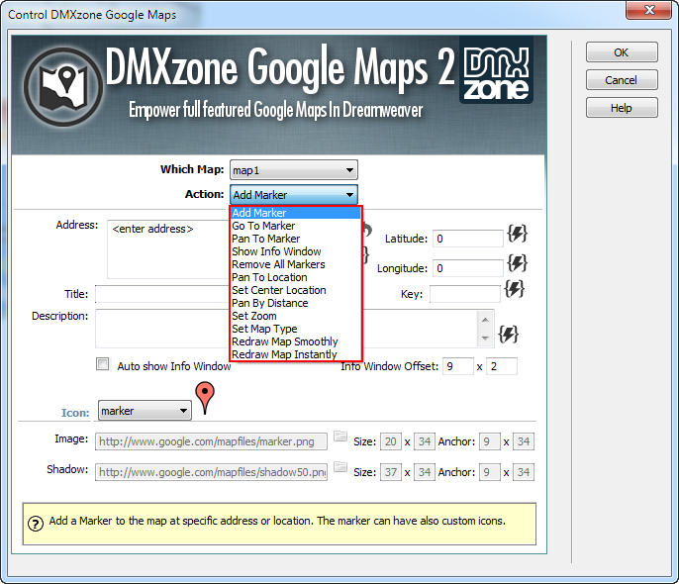Viewport: 679px width, 584px height.
Task: Focus the Longitude input field
Action: pos(467,268)
